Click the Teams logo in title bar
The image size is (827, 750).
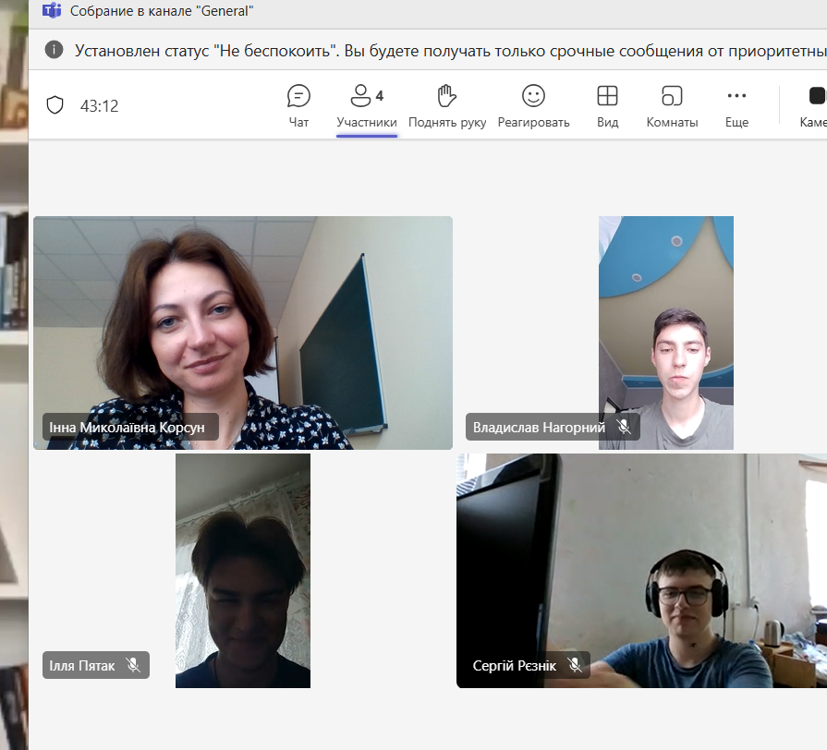click(x=52, y=10)
